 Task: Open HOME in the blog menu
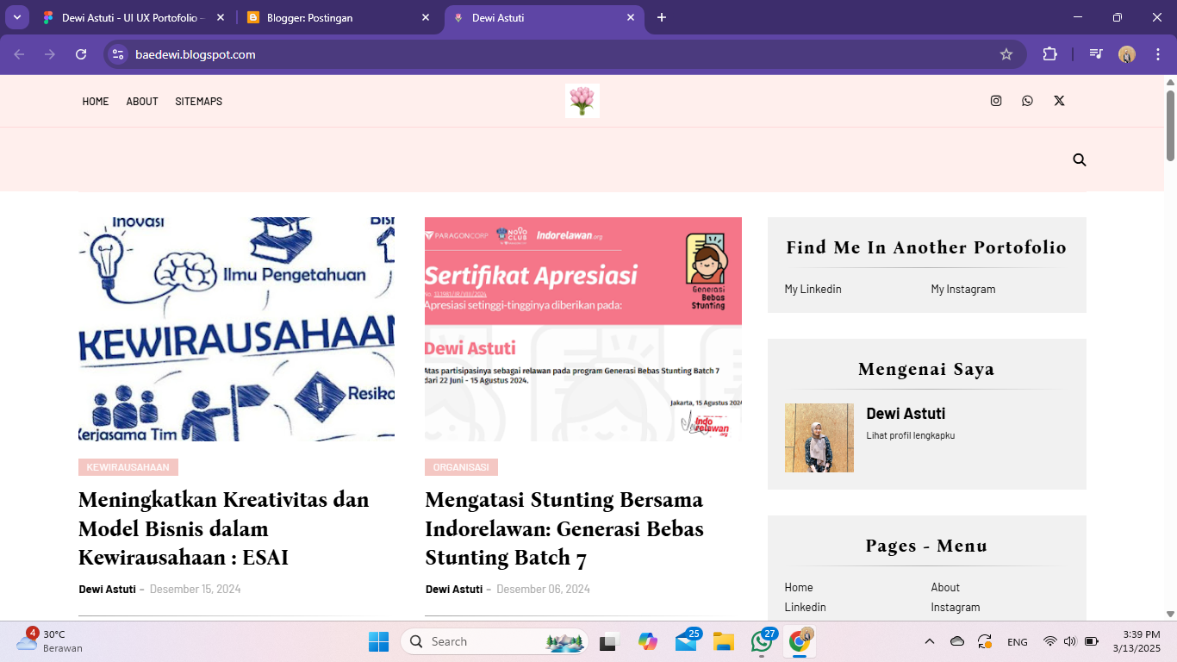pyautogui.click(x=96, y=101)
